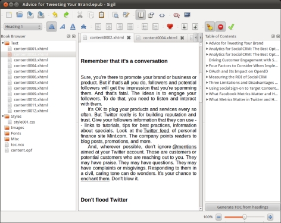Decrease indent with the left arrow icon
This screenshot has height=223, width=281.
coord(185,27)
